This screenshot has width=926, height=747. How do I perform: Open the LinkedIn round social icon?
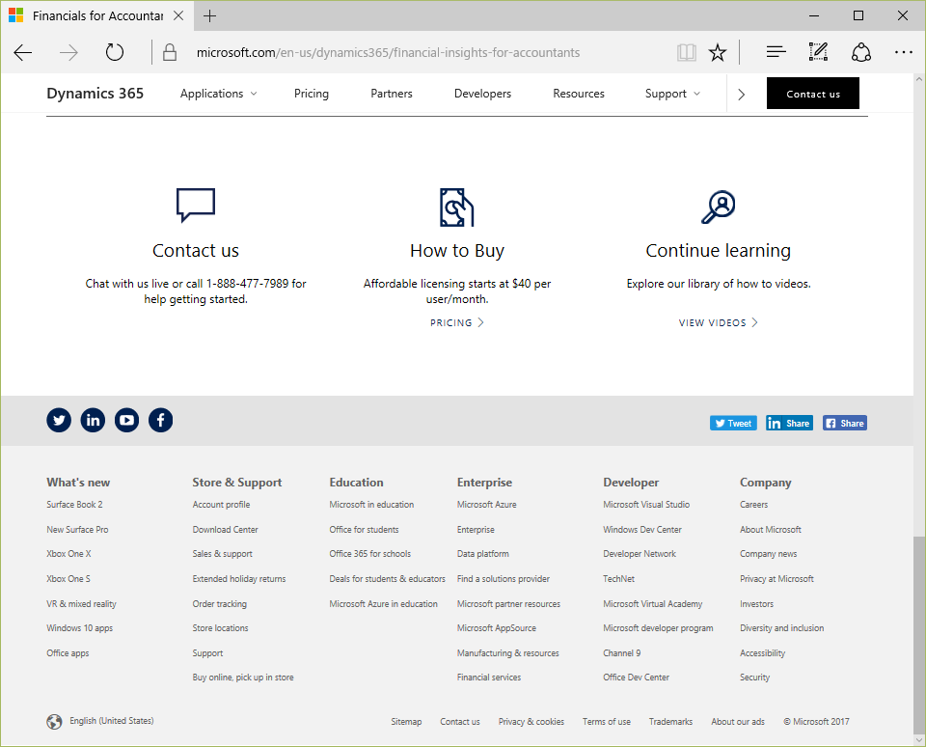pyautogui.click(x=93, y=420)
